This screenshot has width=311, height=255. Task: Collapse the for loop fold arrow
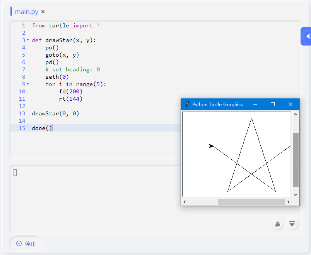point(28,84)
